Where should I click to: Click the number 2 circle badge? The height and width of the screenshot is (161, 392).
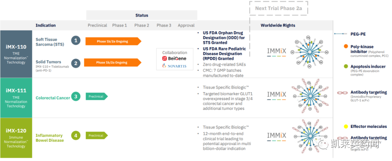tap(75, 63)
